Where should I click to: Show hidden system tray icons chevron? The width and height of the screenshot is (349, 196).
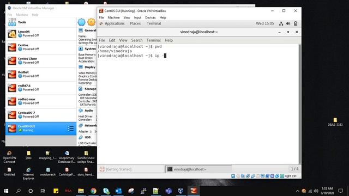[x=297, y=191]
